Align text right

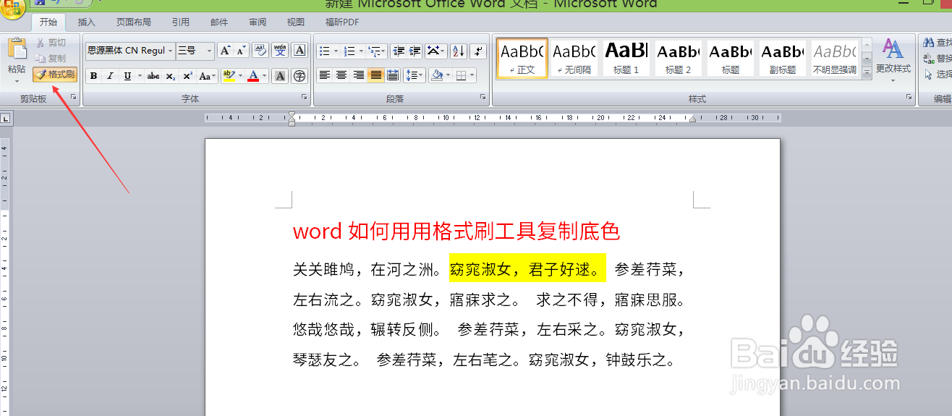coord(358,75)
